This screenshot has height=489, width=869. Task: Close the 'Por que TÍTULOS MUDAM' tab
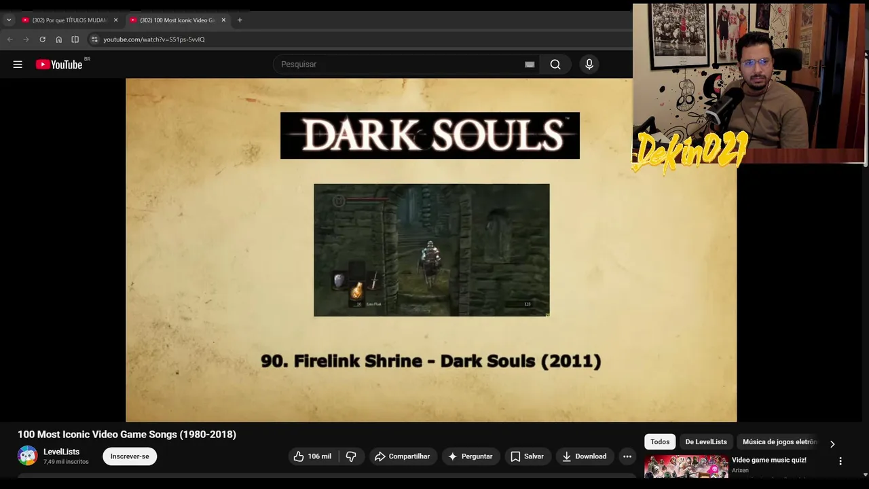click(115, 20)
